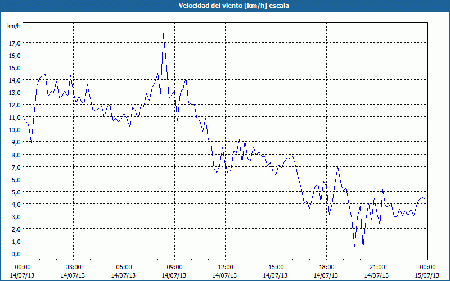Click the 8,0 y-axis value
Screen dimensions: 450x281
(x=16, y=155)
